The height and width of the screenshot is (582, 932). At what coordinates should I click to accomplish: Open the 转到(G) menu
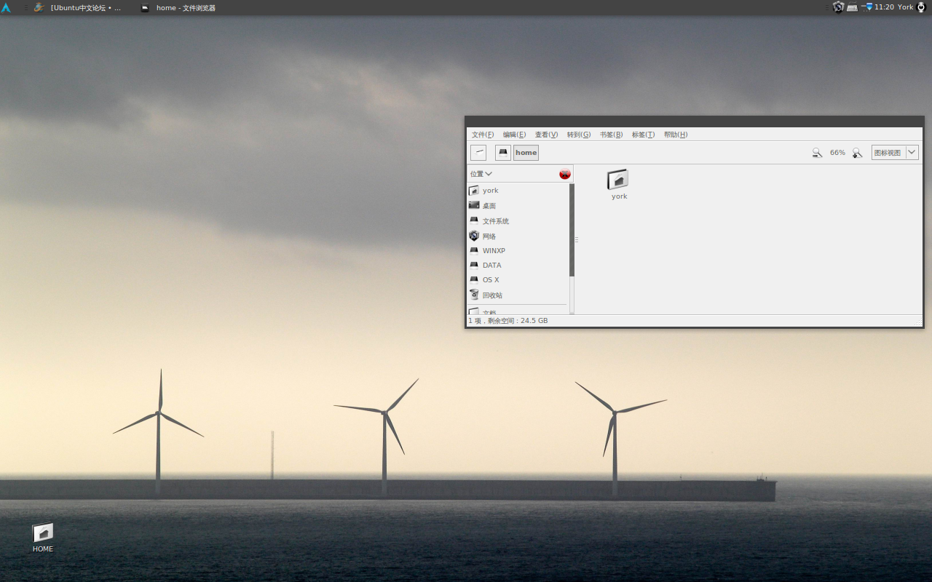coord(579,135)
